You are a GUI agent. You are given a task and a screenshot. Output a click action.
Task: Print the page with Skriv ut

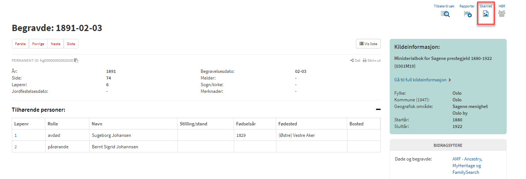[372, 60]
